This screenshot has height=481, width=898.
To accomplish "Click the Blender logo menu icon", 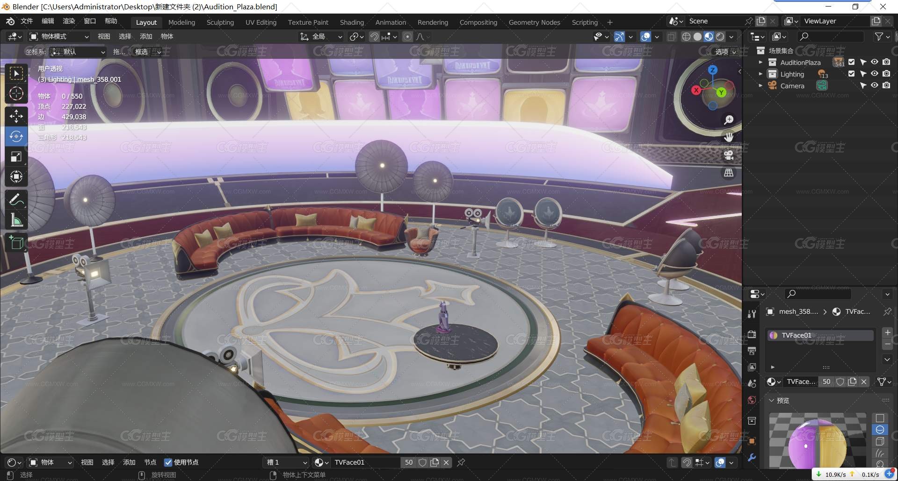I will (10, 21).
